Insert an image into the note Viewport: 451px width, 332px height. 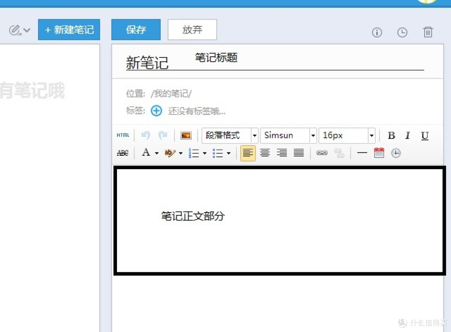point(186,135)
